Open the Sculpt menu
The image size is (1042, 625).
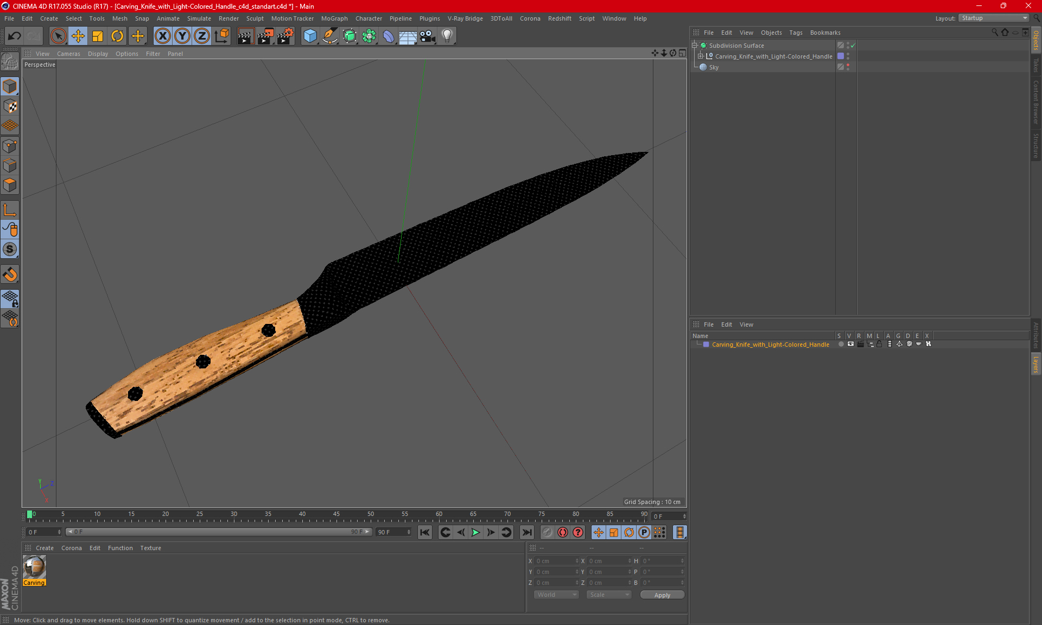tap(255, 18)
